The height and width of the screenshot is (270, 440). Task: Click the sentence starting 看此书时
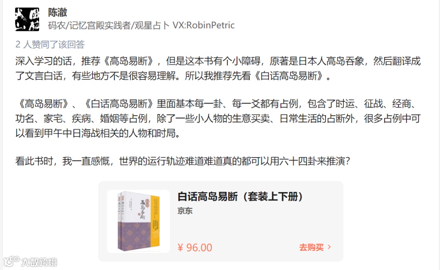[183, 161]
